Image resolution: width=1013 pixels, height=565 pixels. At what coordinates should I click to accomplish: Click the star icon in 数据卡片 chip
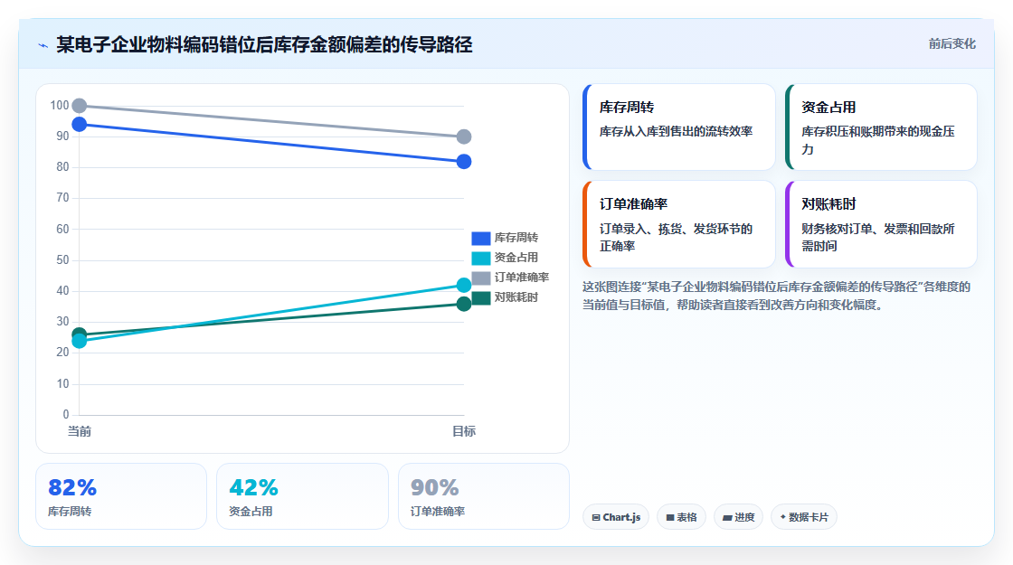pyautogui.click(x=783, y=517)
